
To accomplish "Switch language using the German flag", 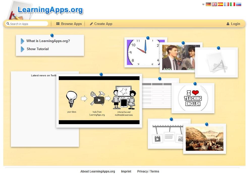I will 208,4.
